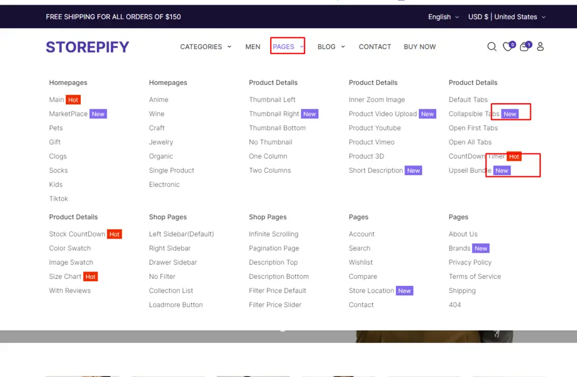577x377 pixels.
Task: Click the STOREPIFY logo
Action: [87, 47]
